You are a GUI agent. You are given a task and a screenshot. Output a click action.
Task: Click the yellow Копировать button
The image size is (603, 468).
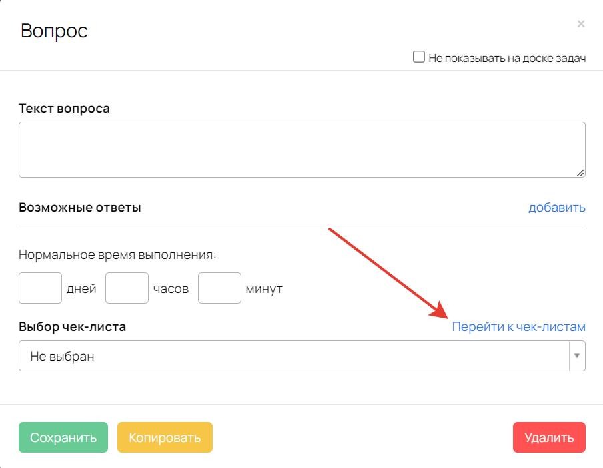165,437
